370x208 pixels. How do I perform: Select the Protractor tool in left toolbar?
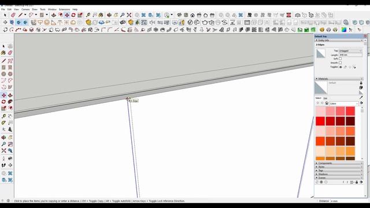pos(3,122)
